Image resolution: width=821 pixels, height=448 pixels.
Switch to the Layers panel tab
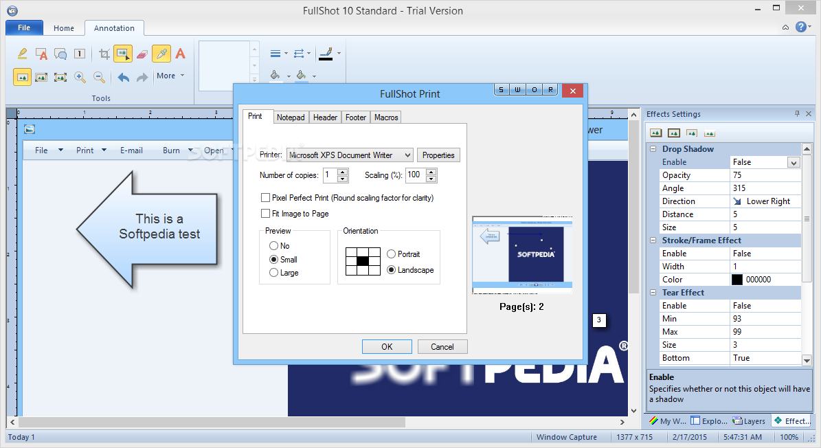(x=749, y=421)
